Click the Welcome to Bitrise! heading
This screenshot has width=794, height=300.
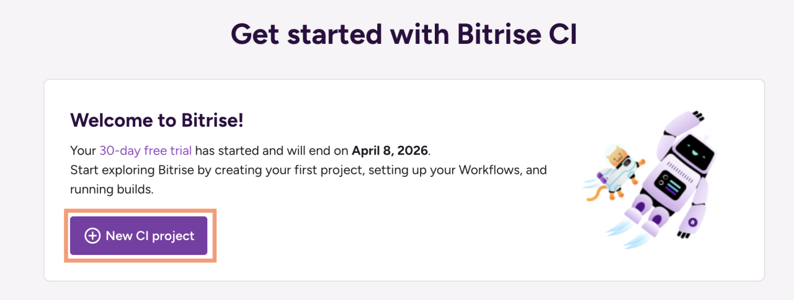point(156,121)
